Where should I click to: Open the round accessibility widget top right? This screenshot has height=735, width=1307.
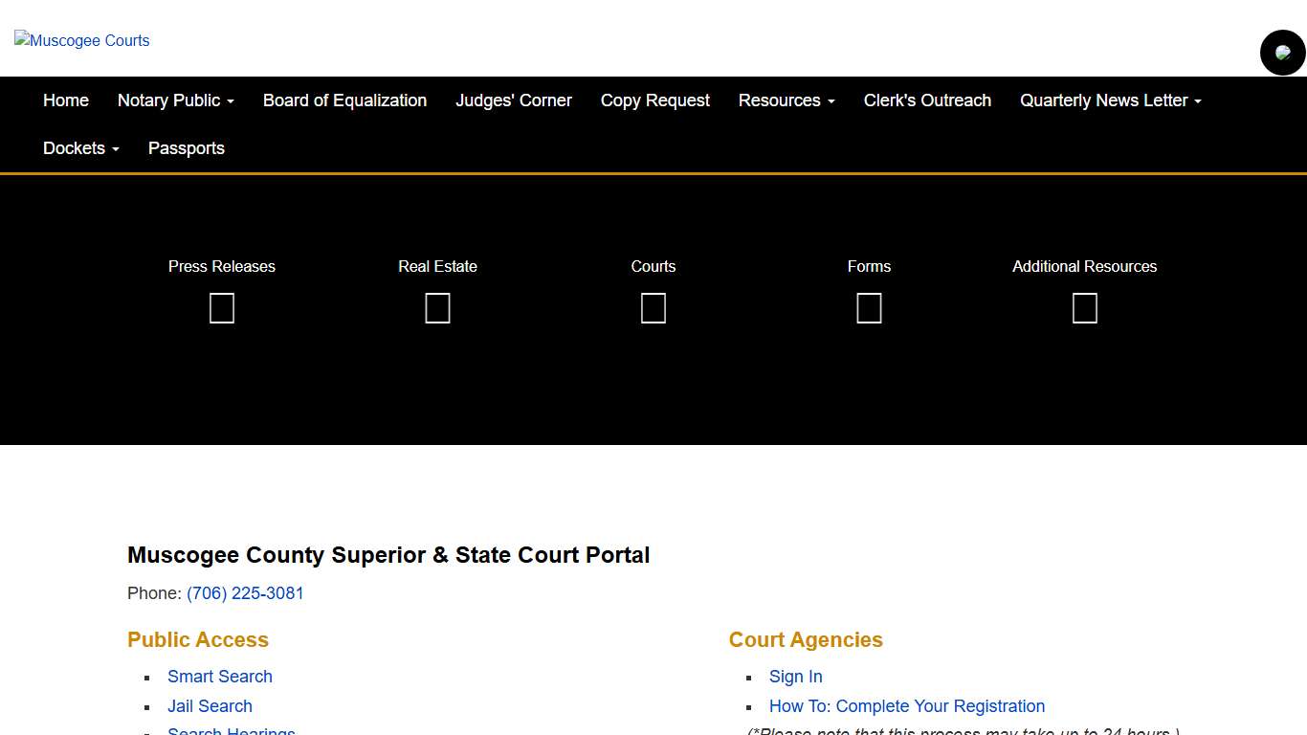[1282, 53]
